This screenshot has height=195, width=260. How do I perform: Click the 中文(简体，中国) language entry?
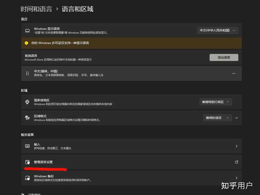[131, 73]
